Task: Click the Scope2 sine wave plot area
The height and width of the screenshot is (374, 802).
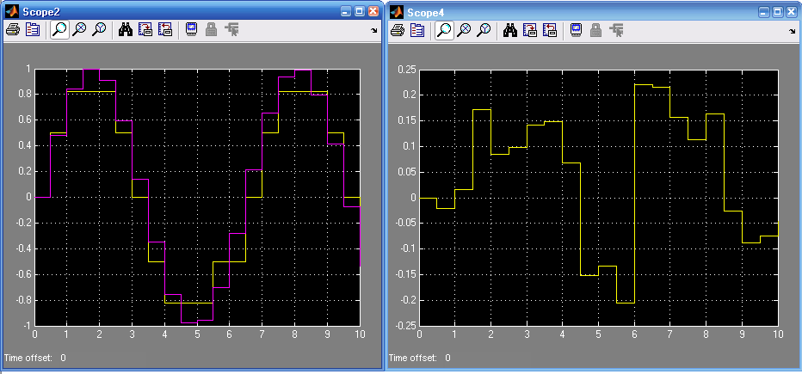Action: click(197, 197)
